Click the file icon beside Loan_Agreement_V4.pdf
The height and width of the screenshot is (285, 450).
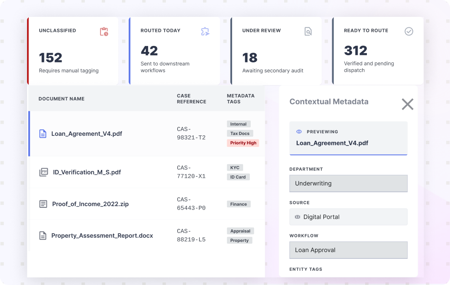coord(43,134)
